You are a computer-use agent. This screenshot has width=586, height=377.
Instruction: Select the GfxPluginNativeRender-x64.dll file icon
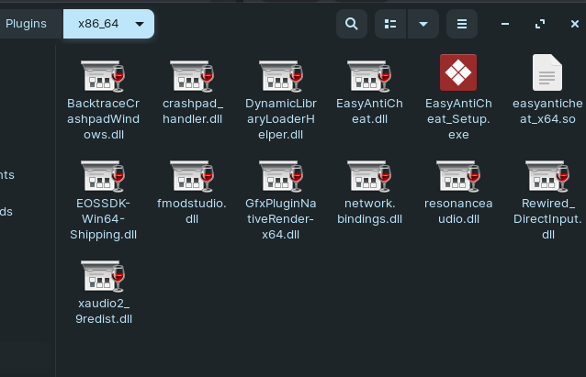(x=281, y=176)
